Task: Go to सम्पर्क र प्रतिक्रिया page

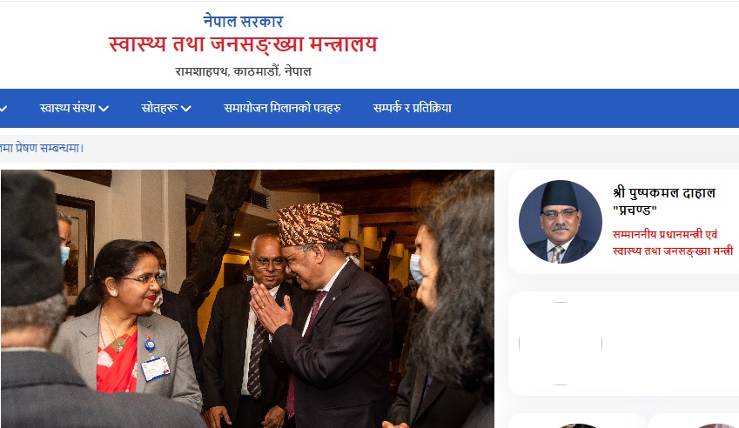Action: [x=413, y=108]
